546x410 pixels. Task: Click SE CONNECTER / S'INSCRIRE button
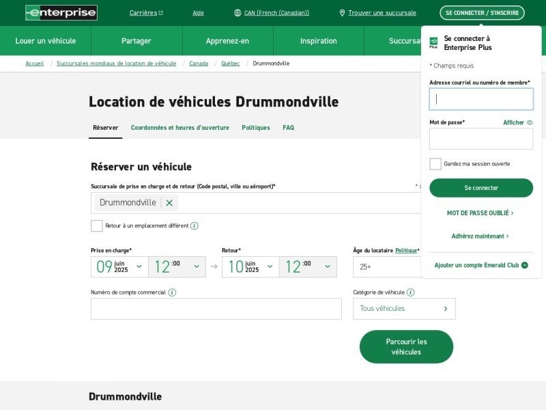[483, 13]
